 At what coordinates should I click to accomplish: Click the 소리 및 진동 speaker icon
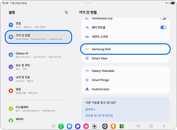click(x=11, y=79)
